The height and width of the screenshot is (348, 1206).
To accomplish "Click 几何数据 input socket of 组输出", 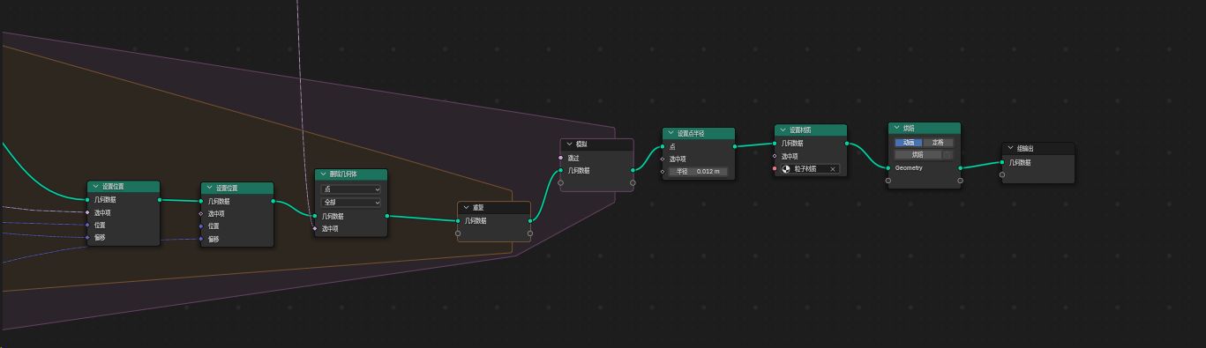I will (x=1002, y=162).
